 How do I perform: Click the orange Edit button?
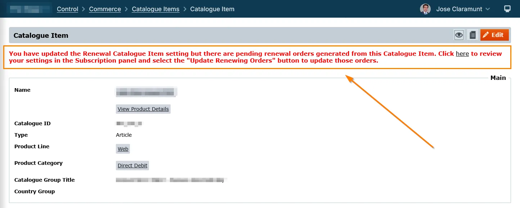pyautogui.click(x=494, y=35)
